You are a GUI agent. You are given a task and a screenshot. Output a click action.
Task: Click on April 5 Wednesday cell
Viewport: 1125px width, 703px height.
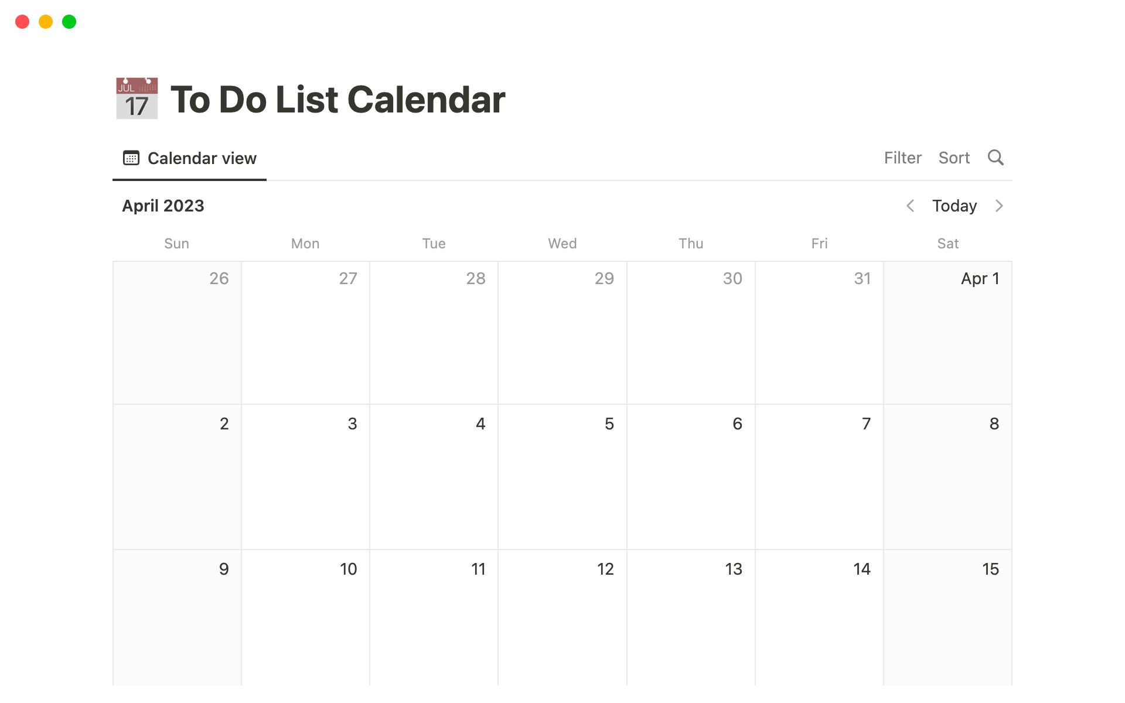click(561, 476)
